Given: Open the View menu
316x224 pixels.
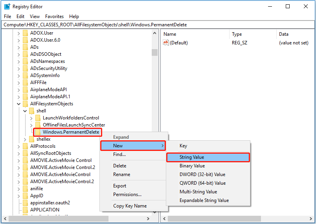Looking at the screenshot, I should click(35, 17).
